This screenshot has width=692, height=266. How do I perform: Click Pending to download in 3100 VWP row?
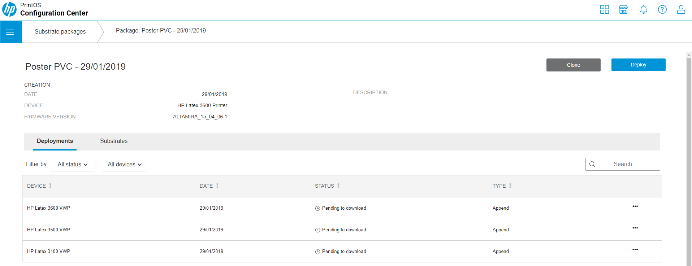[x=344, y=252]
